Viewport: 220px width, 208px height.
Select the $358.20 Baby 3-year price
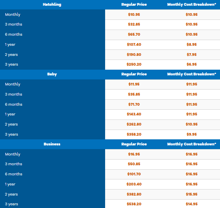point(134,134)
